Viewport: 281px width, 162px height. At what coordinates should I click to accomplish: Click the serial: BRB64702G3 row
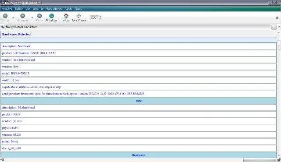[139, 74]
